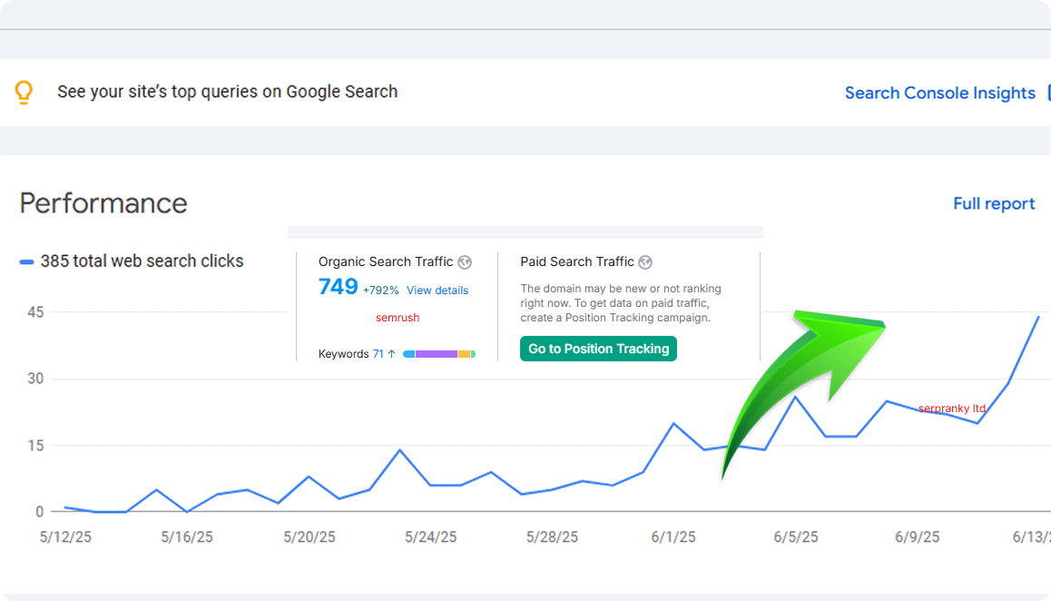Click the Performance section heading
This screenshot has height=601, width=1051.
(103, 203)
